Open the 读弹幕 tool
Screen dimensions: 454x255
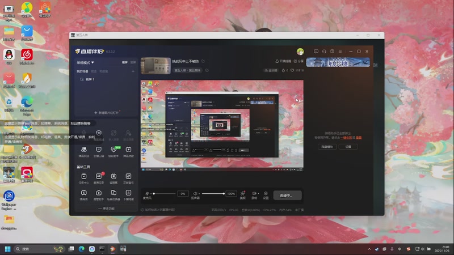[113, 178]
